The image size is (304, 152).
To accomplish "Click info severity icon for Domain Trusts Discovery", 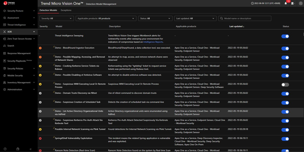I will coord(40,93).
